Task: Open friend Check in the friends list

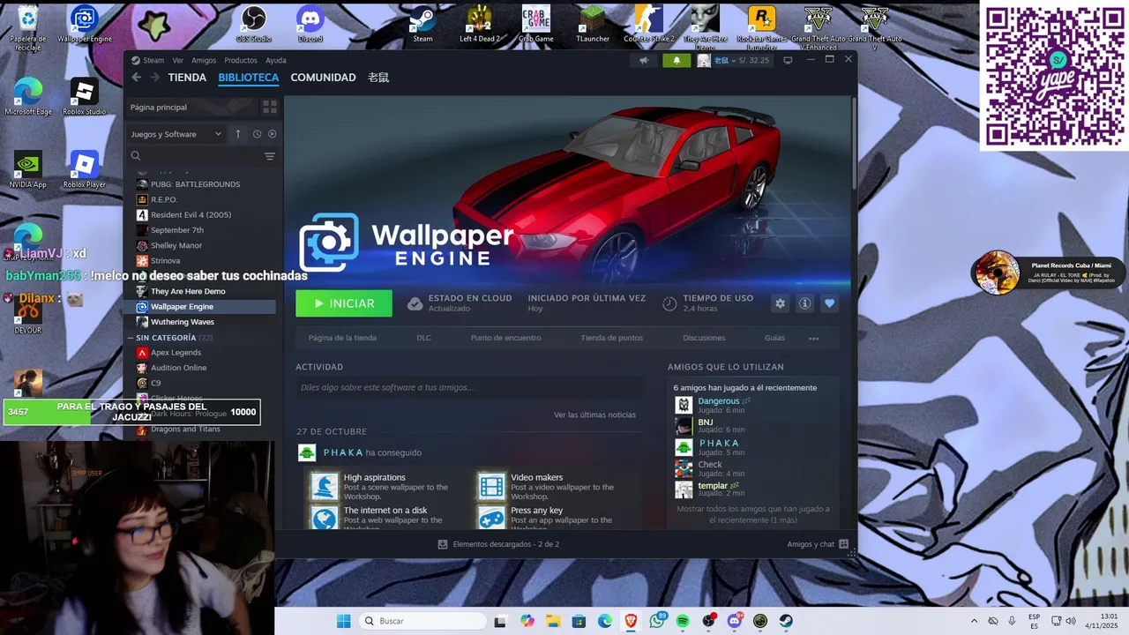Action: pos(710,465)
